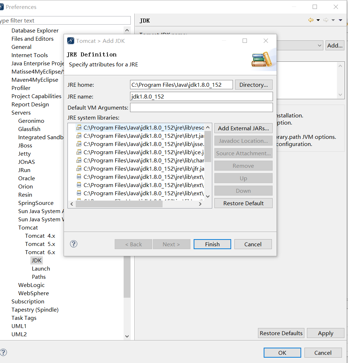348x363 pixels.
Task: Focus the Default VM Arguments field
Action: click(202, 107)
